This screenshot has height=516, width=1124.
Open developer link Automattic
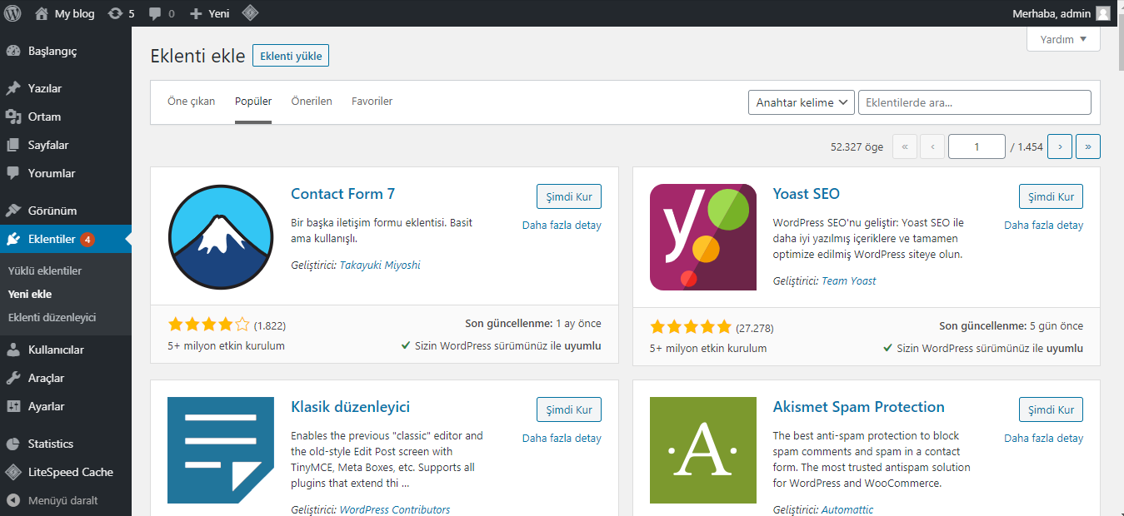[847, 510]
